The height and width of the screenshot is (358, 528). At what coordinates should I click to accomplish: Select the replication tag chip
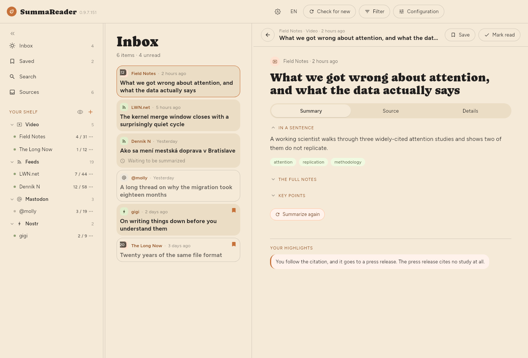(313, 162)
